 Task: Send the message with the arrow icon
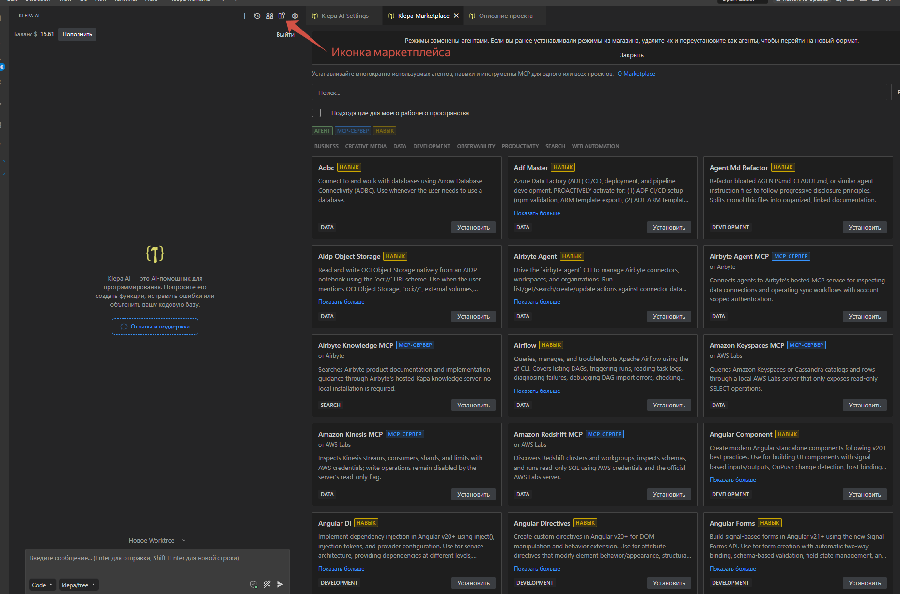click(x=280, y=584)
